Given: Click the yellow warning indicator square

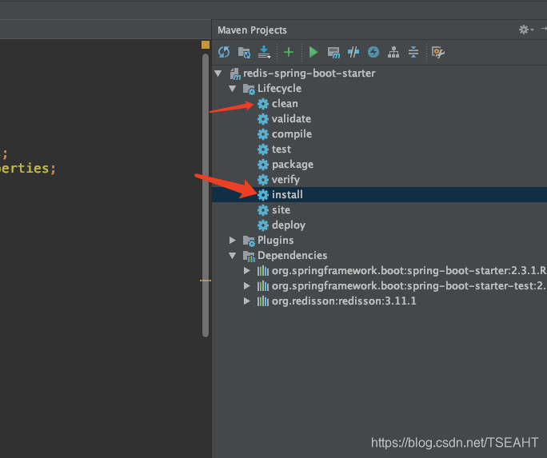Looking at the screenshot, I should click(206, 45).
